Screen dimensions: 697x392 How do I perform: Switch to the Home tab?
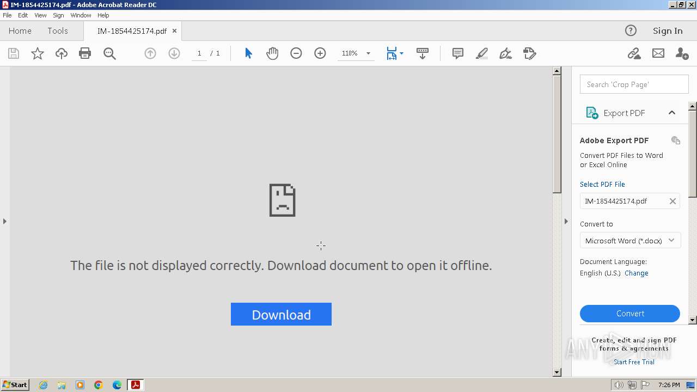[x=20, y=31]
